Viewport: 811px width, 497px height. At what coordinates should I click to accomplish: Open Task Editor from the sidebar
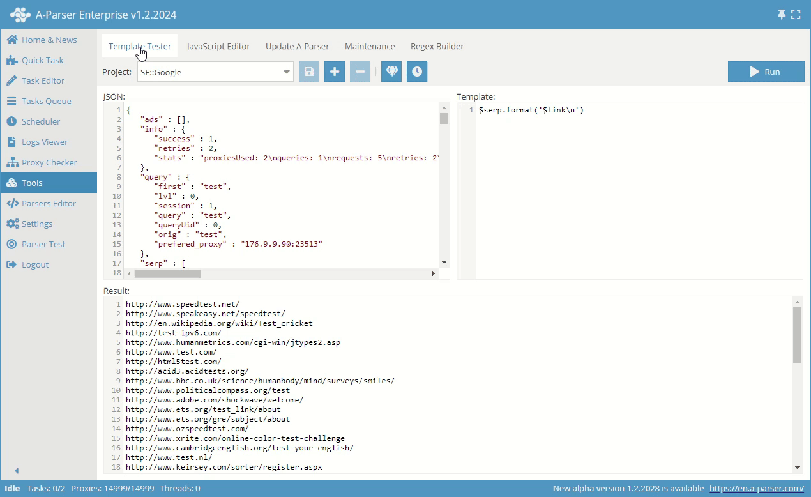(43, 80)
